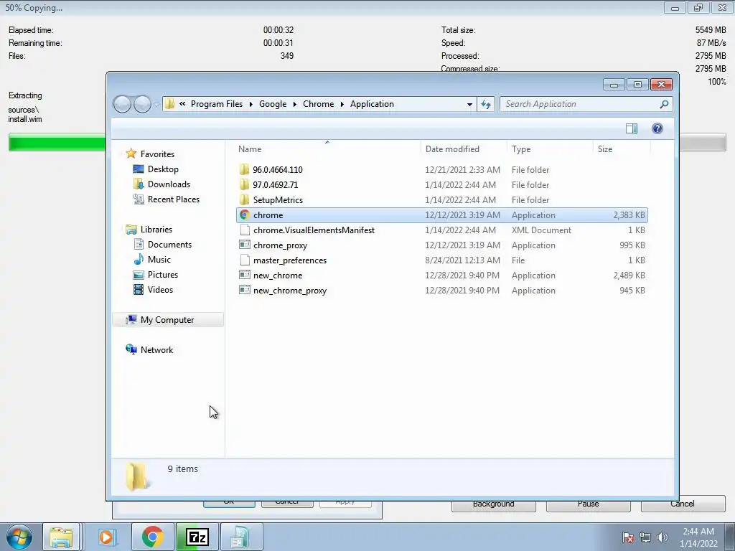735x551 pixels.
Task: Go back with the Back arrow button
Action: (122, 104)
